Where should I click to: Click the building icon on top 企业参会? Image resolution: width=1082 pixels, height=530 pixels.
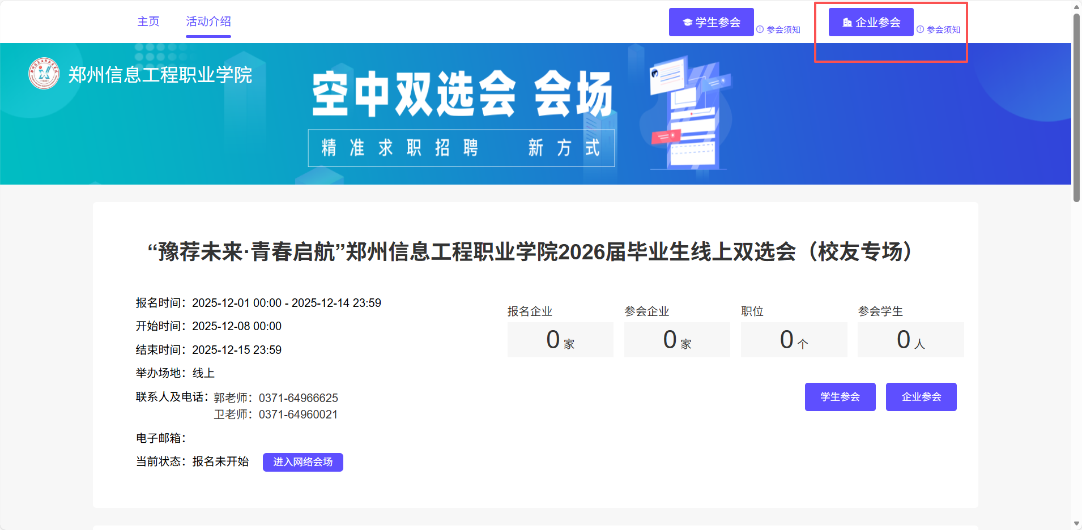tap(847, 23)
